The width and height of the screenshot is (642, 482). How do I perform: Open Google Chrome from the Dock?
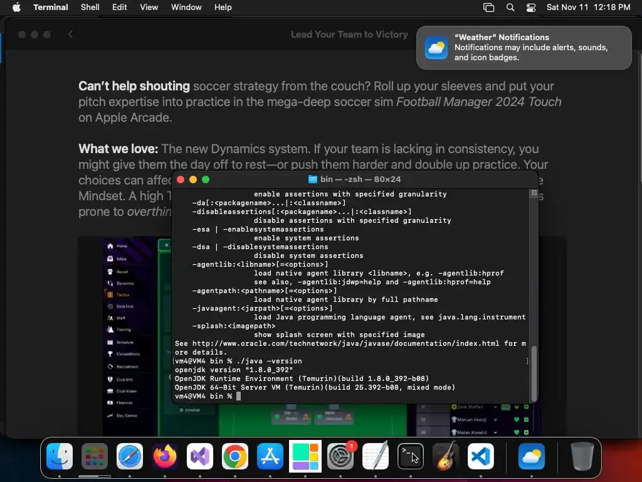click(235, 456)
